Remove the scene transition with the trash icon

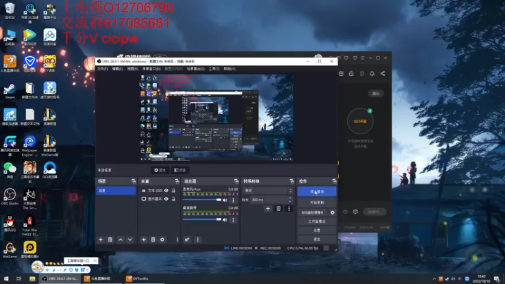[278, 209]
